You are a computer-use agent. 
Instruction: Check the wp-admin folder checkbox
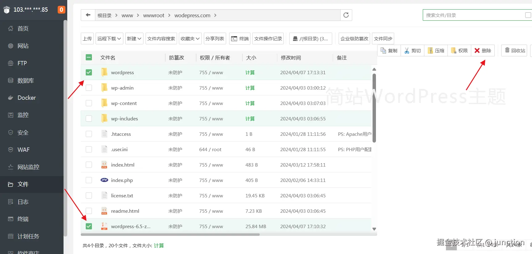click(89, 88)
